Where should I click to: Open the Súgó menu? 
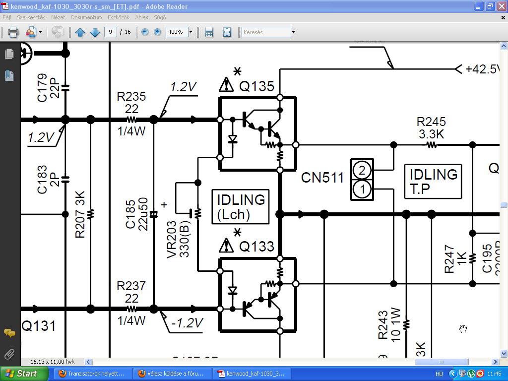[160, 17]
